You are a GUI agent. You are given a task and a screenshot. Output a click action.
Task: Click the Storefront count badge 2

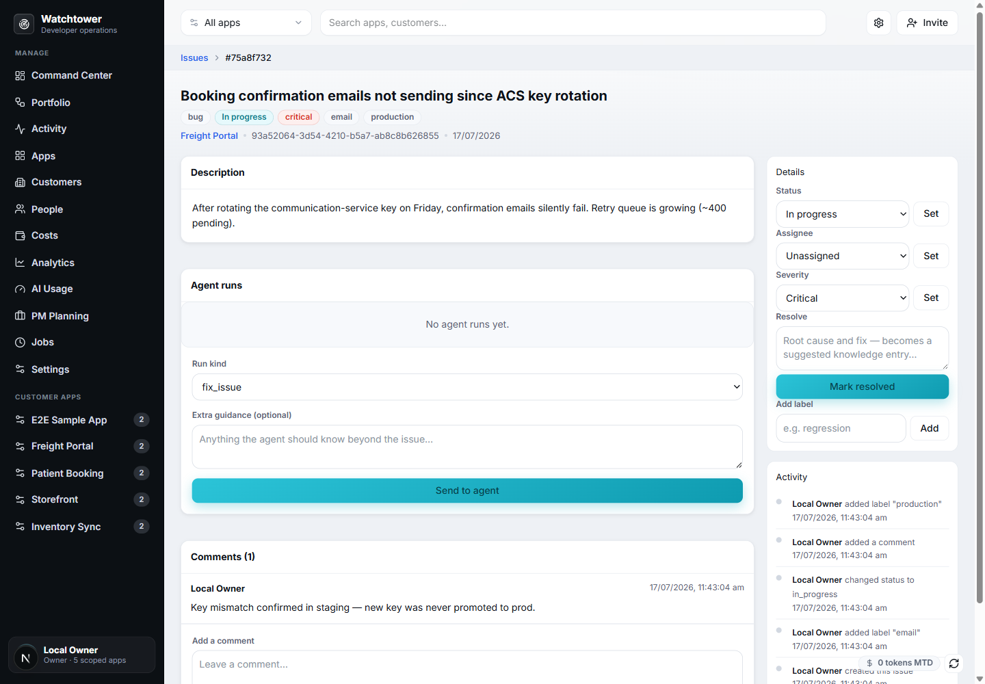point(142,499)
